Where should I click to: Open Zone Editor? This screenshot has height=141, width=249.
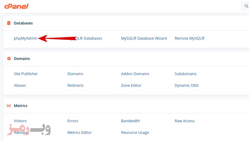[x=131, y=85]
